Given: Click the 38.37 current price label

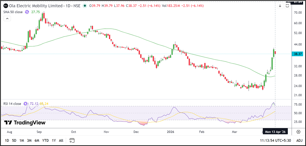Looking at the screenshot, I should tap(298, 54).
